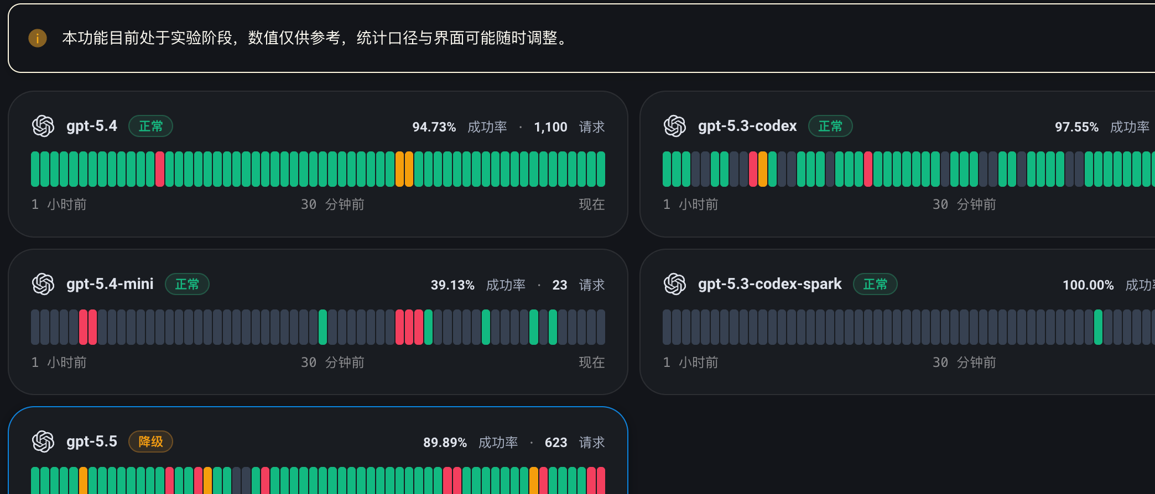1155x494 pixels.
Task: Click the OpenAI logo beside gpt-5.4-mini
Action: coord(43,284)
